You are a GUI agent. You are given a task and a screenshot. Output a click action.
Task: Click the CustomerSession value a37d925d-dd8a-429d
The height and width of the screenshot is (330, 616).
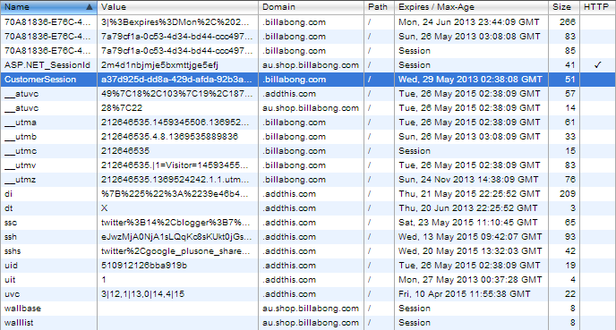[x=176, y=80]
